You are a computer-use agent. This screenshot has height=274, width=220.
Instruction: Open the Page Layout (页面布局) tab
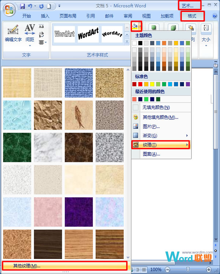point(68,16)
